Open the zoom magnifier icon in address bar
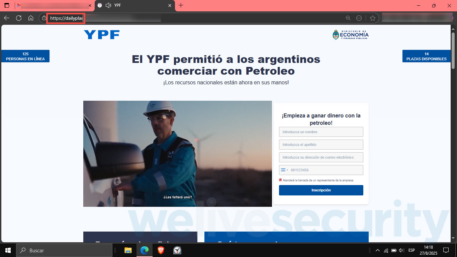The width and height of the screenshot is (457, 257). [x=348, y=18]
